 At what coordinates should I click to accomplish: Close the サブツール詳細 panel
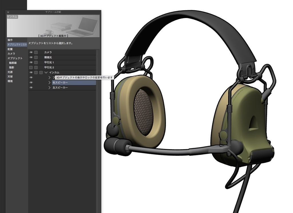[8, 12]
